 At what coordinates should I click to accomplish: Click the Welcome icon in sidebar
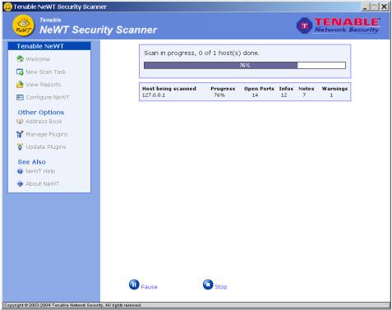tap(20, 58)
